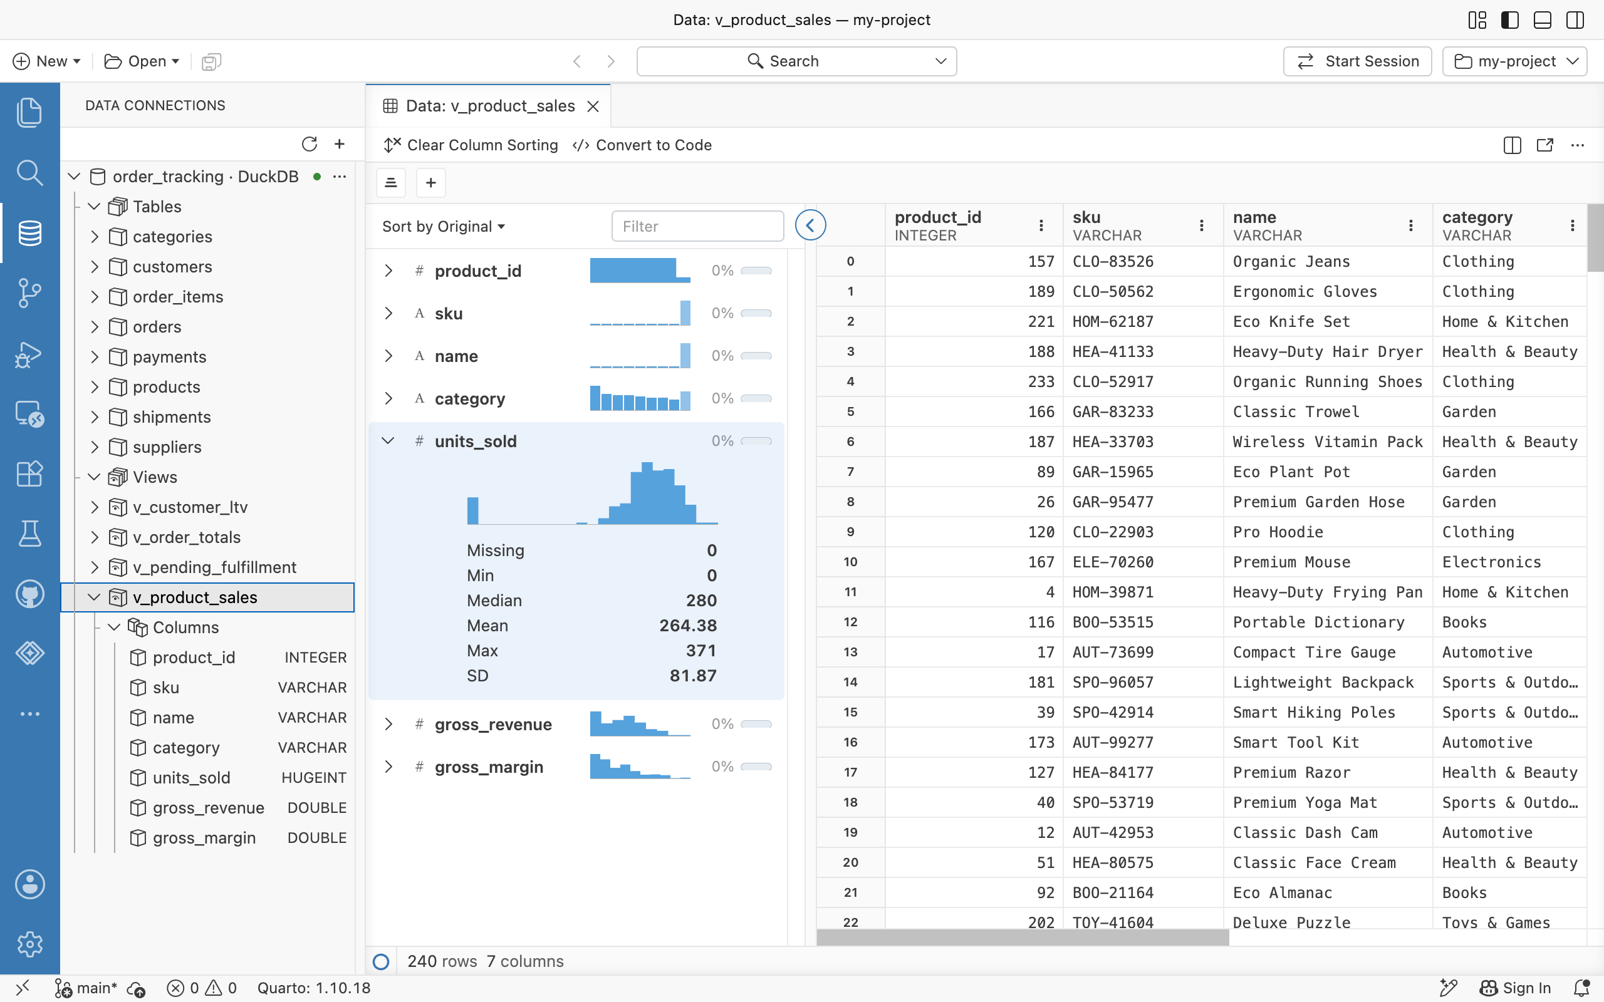Refresh the data connections list
This screenshot has width=1604, height=1002.
[x=310, y=144]
